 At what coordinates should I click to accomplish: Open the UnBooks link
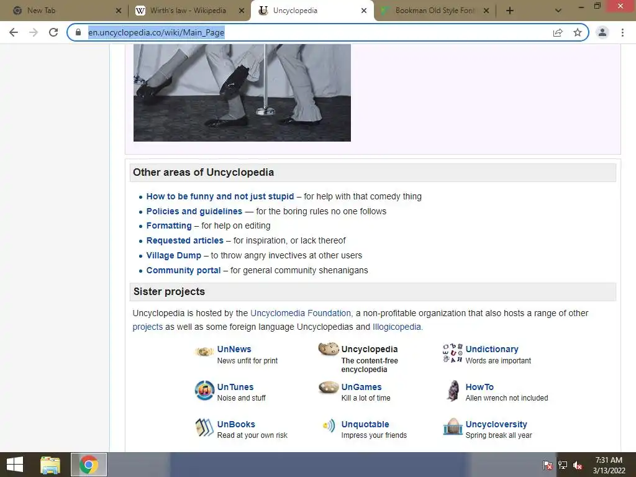pos(236,424)
